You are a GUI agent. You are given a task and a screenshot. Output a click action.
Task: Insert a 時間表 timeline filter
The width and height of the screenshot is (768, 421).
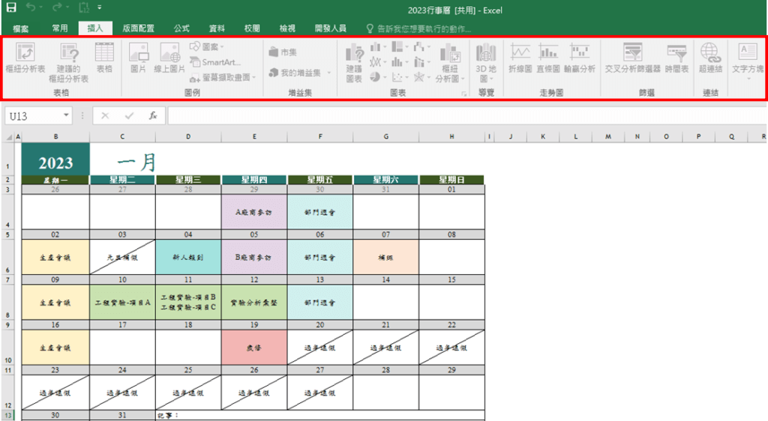point(676,57)
